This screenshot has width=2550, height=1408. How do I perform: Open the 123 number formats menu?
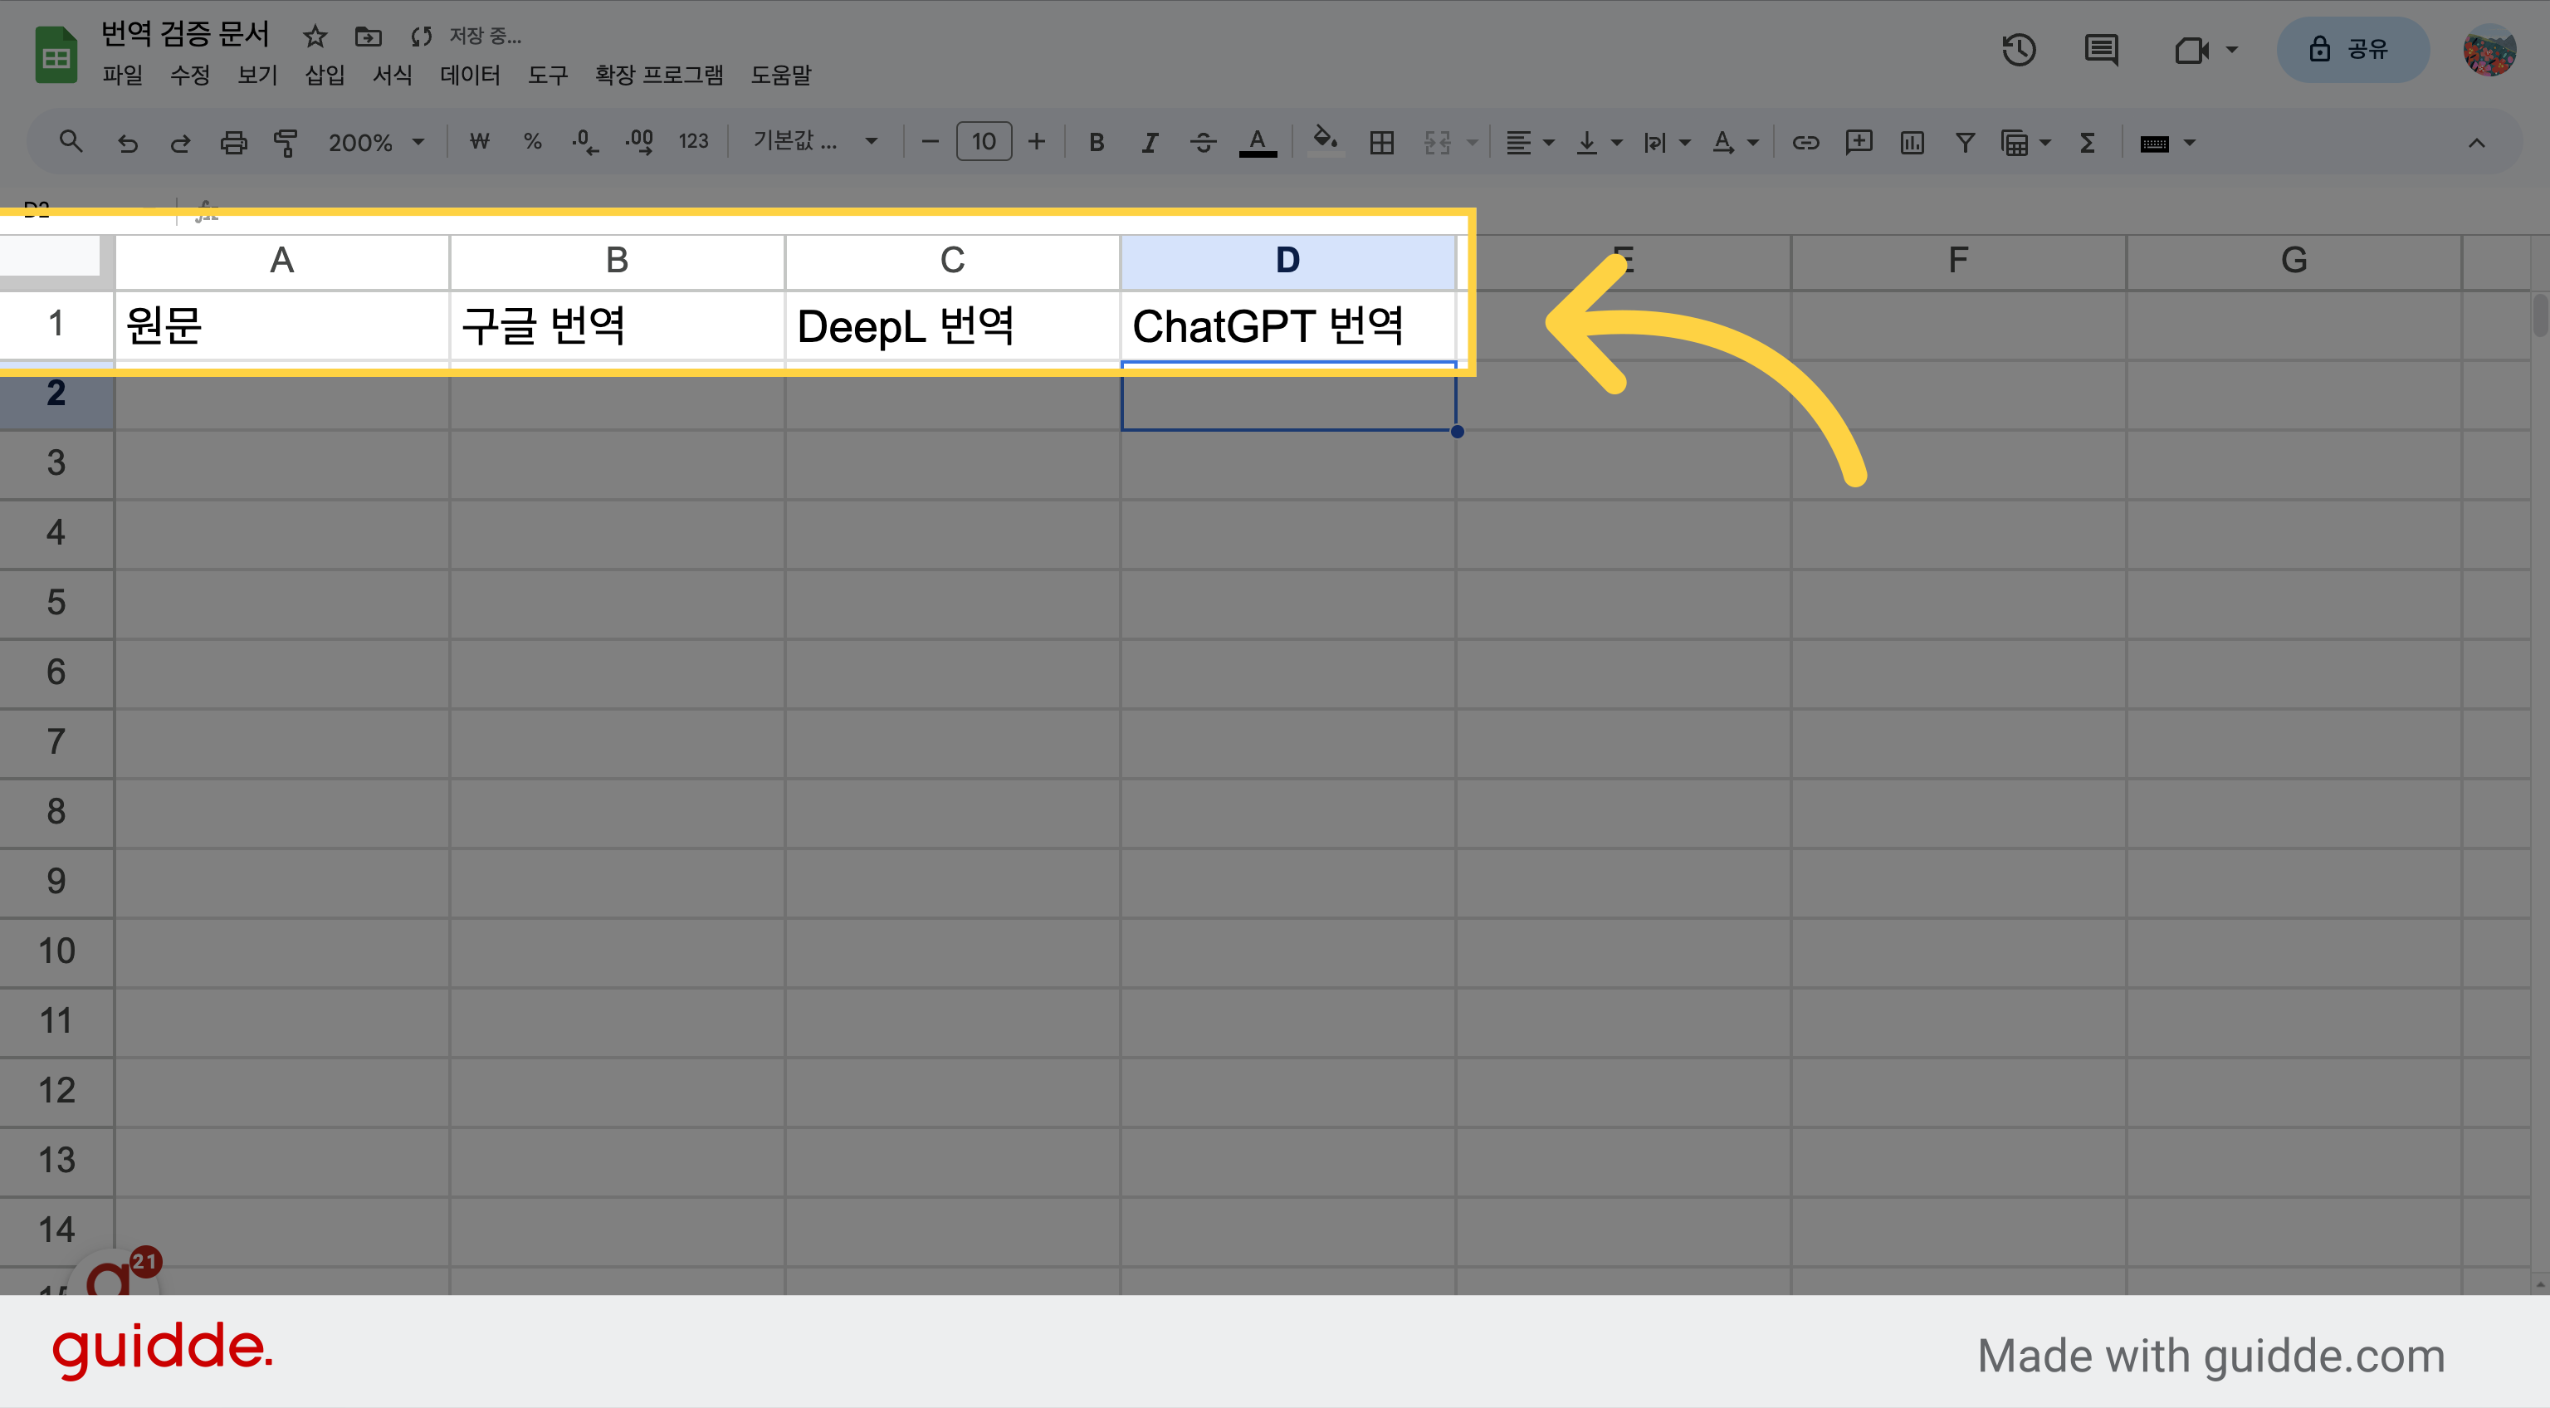coord(693,142)
